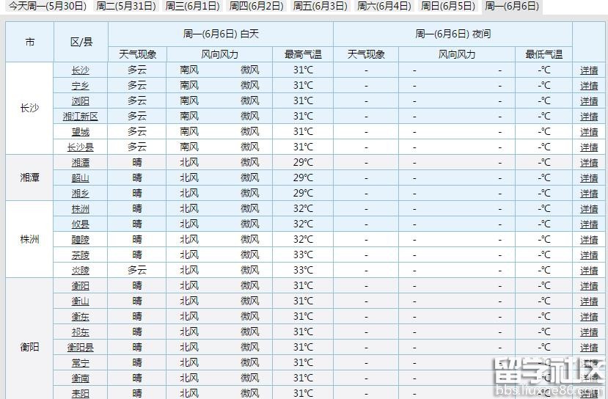This screenshot has height=399, width=608.
Task: Open 详情 for the 望城 row
Action: pos(589,132)
